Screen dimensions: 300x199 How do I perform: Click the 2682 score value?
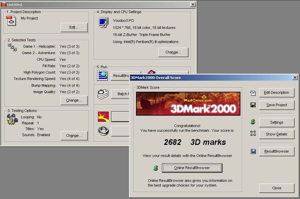pyautogui.click(x=173, y=142)
